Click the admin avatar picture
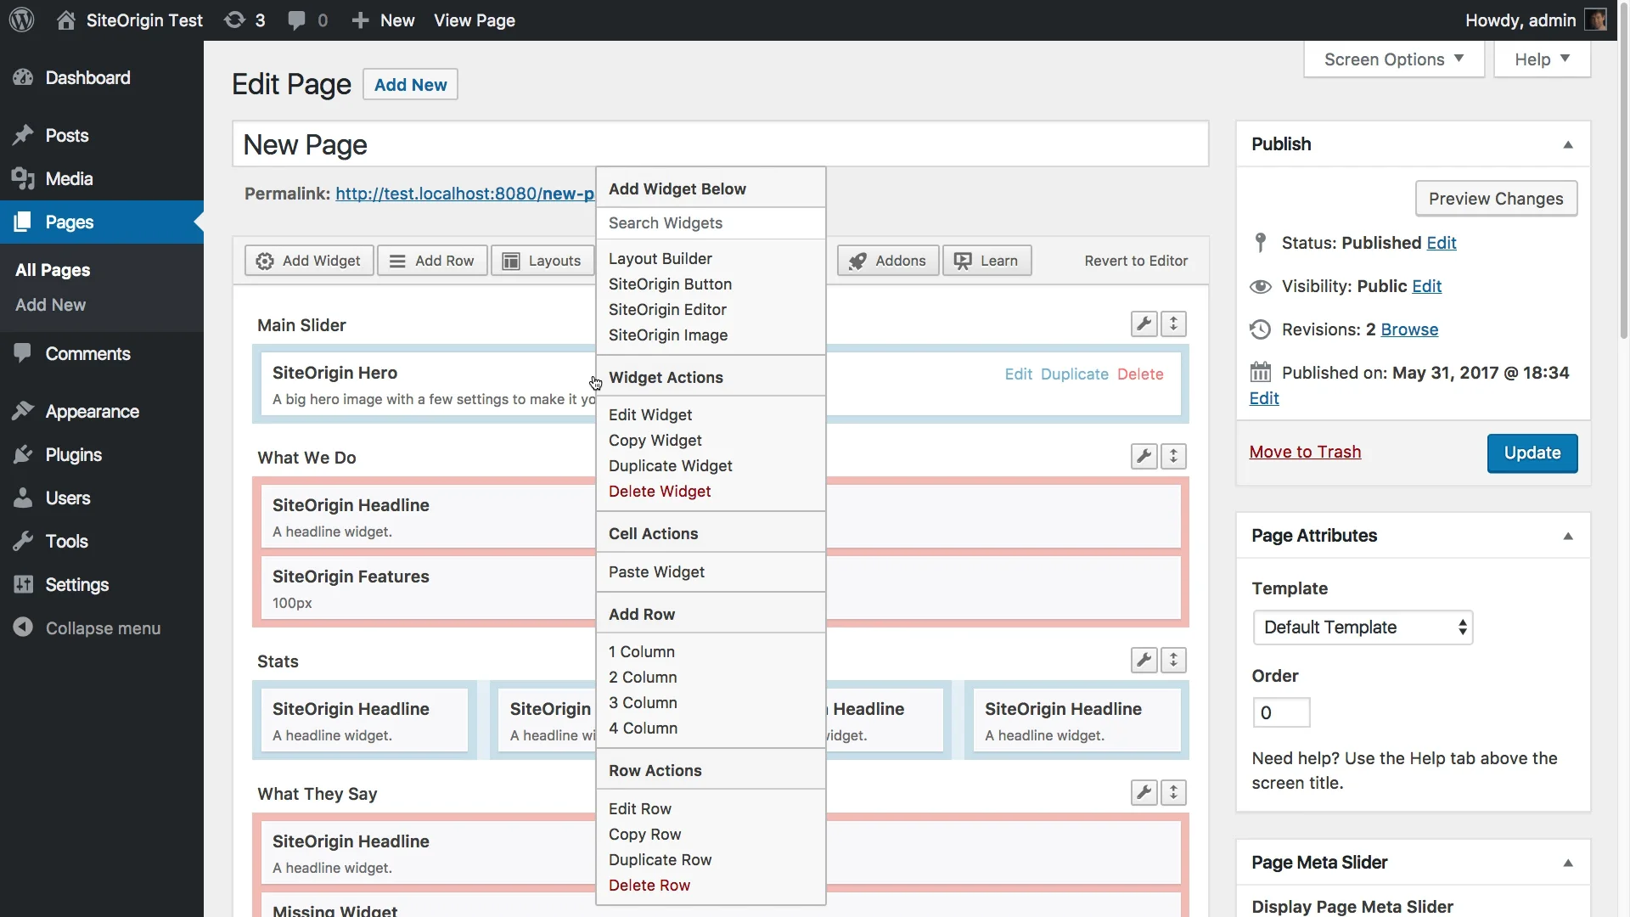The height and width of the screenshot is (917, 1630). pyautogui.click(x=1596, y=20)
